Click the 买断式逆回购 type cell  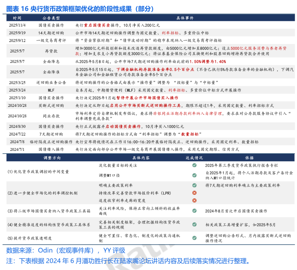point(51,105)
